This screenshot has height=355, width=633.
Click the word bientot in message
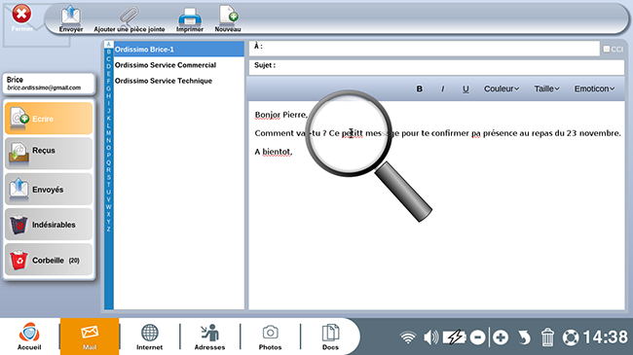click(277, 152)
